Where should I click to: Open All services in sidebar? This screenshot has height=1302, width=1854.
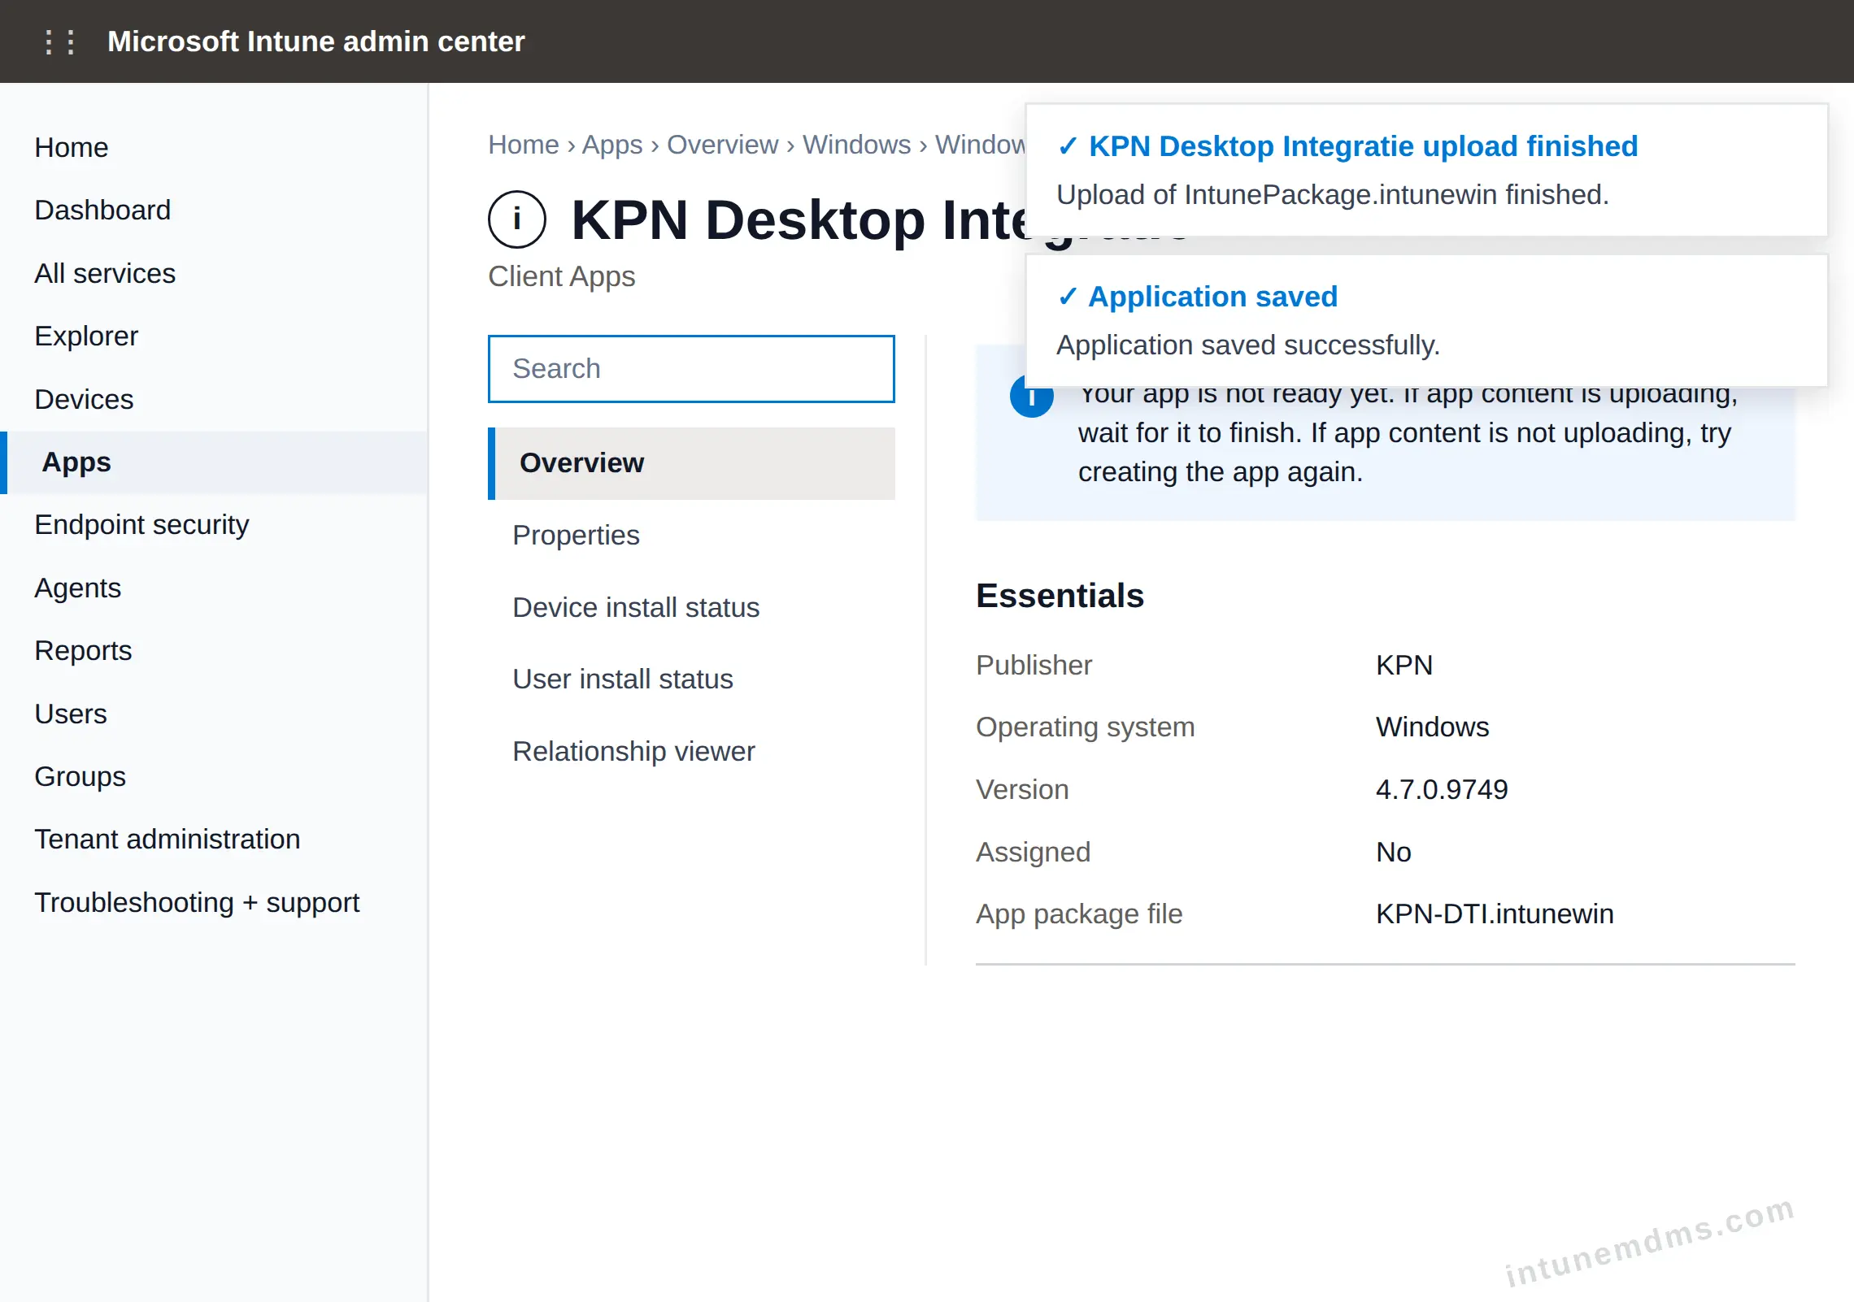pos(215,274)
